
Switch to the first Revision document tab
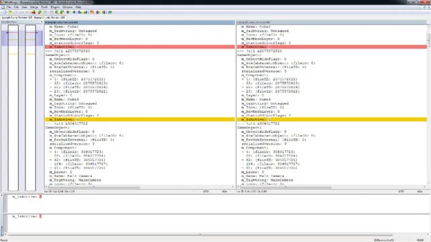point(17,17)
